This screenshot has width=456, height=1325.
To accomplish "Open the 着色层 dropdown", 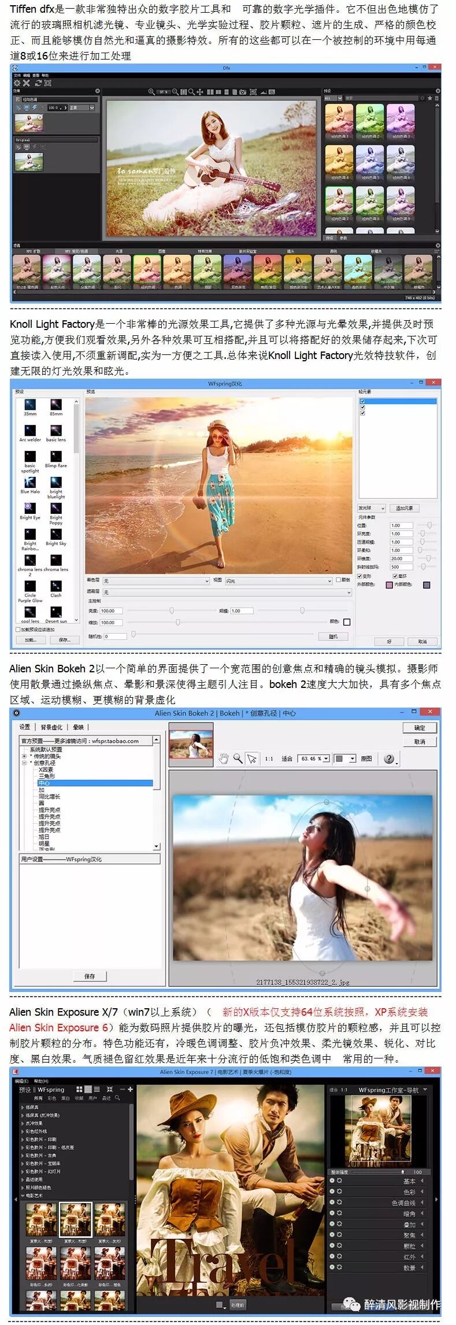I will [155, 580].
